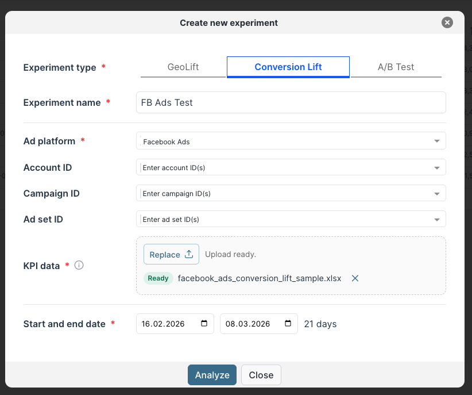This screenshot has width=472, height=395.
Task: Expand the Ad platform dropdown showing Facebook Ads
Action: [x=291, y=141]
